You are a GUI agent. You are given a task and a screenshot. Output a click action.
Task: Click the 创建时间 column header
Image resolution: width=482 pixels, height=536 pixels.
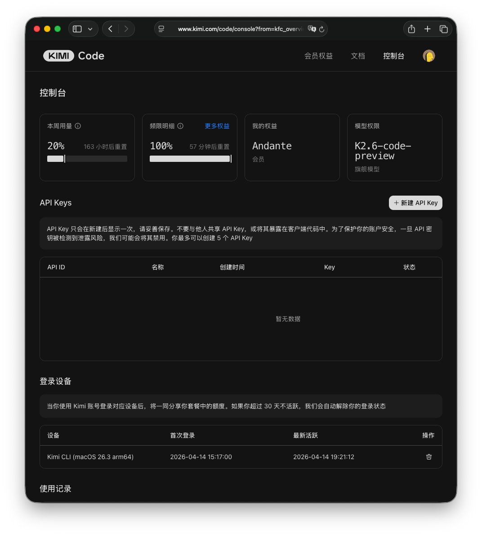pos(232,267)
